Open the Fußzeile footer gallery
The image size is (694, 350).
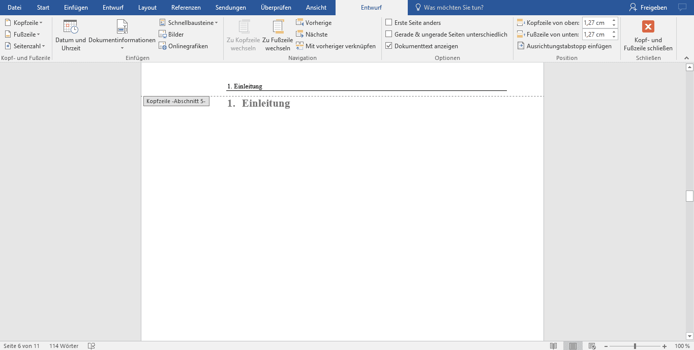22,35
